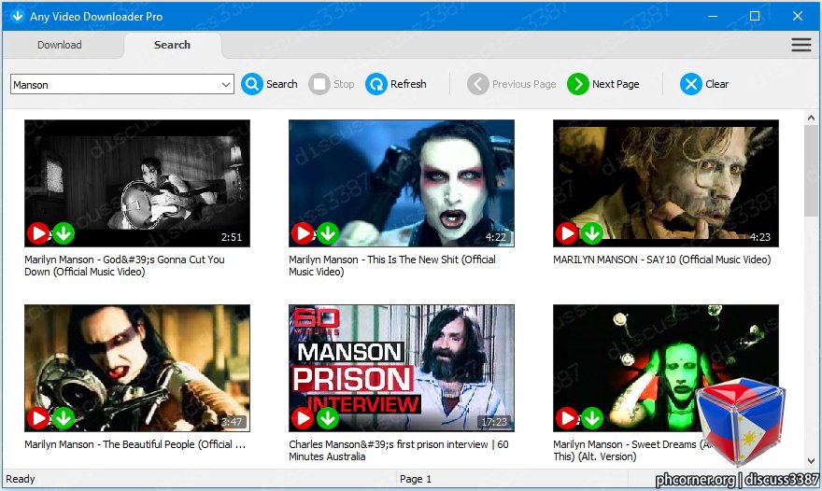Viewport: 822px width, 491px height.
Task: Open the SAY10 video thumbnail
Action: click(666, 183)
